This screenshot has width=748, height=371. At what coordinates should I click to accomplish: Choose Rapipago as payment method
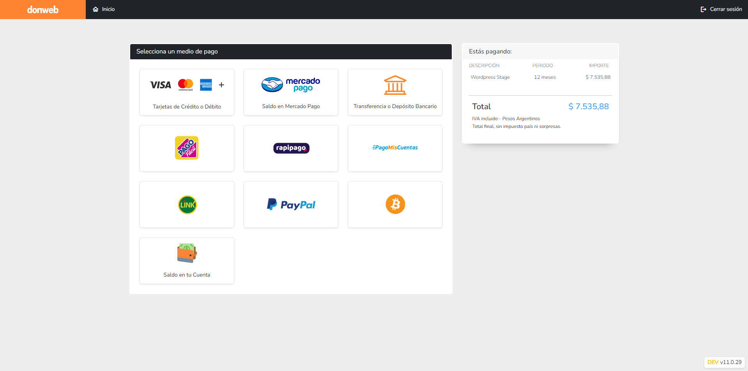click(291, 148)
